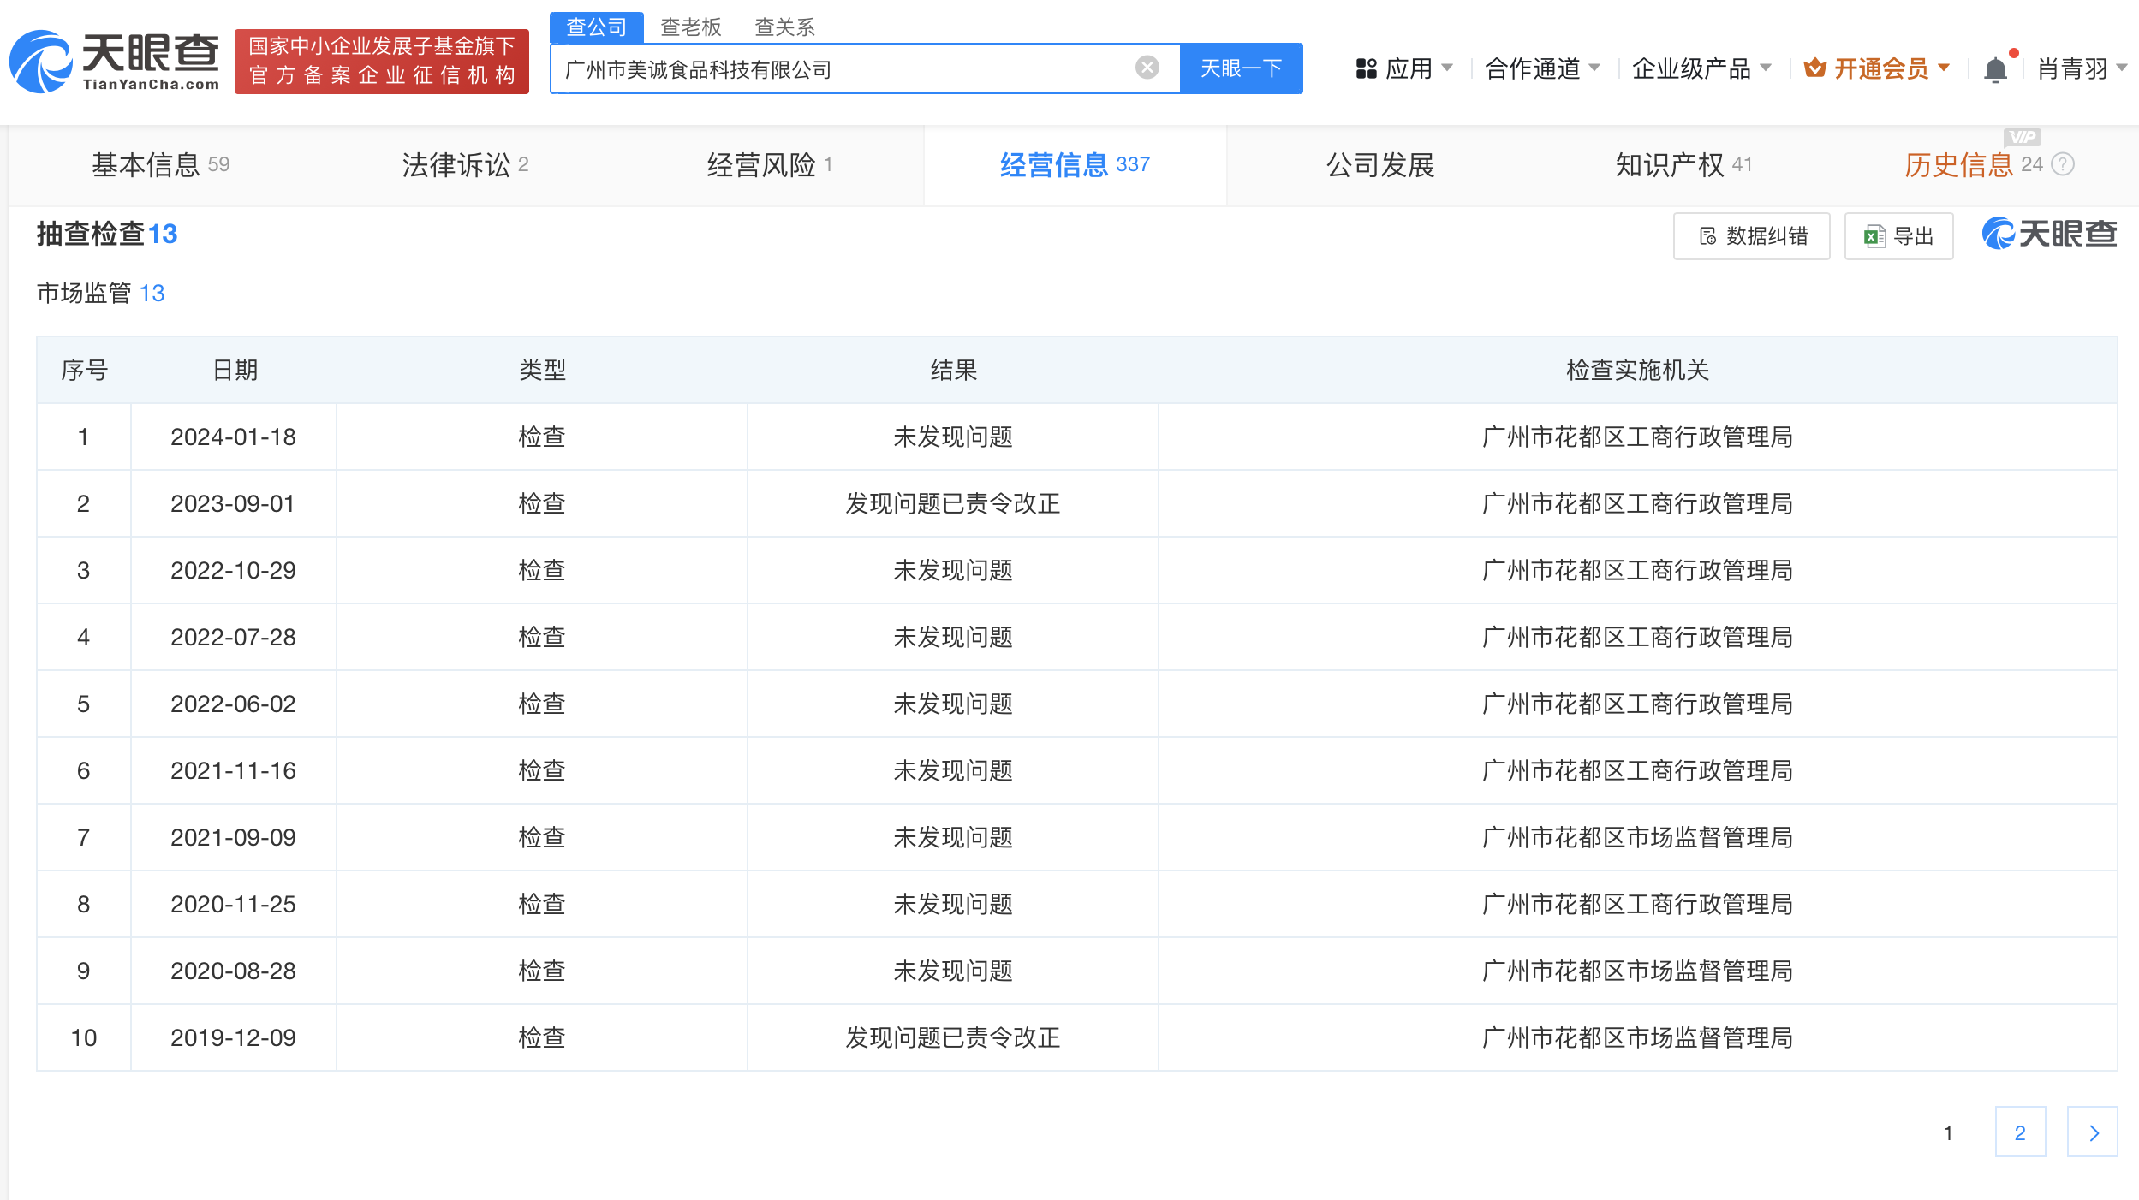Click the 天眼一下 search button
2139x1200 pixels.
point(1241,68)
